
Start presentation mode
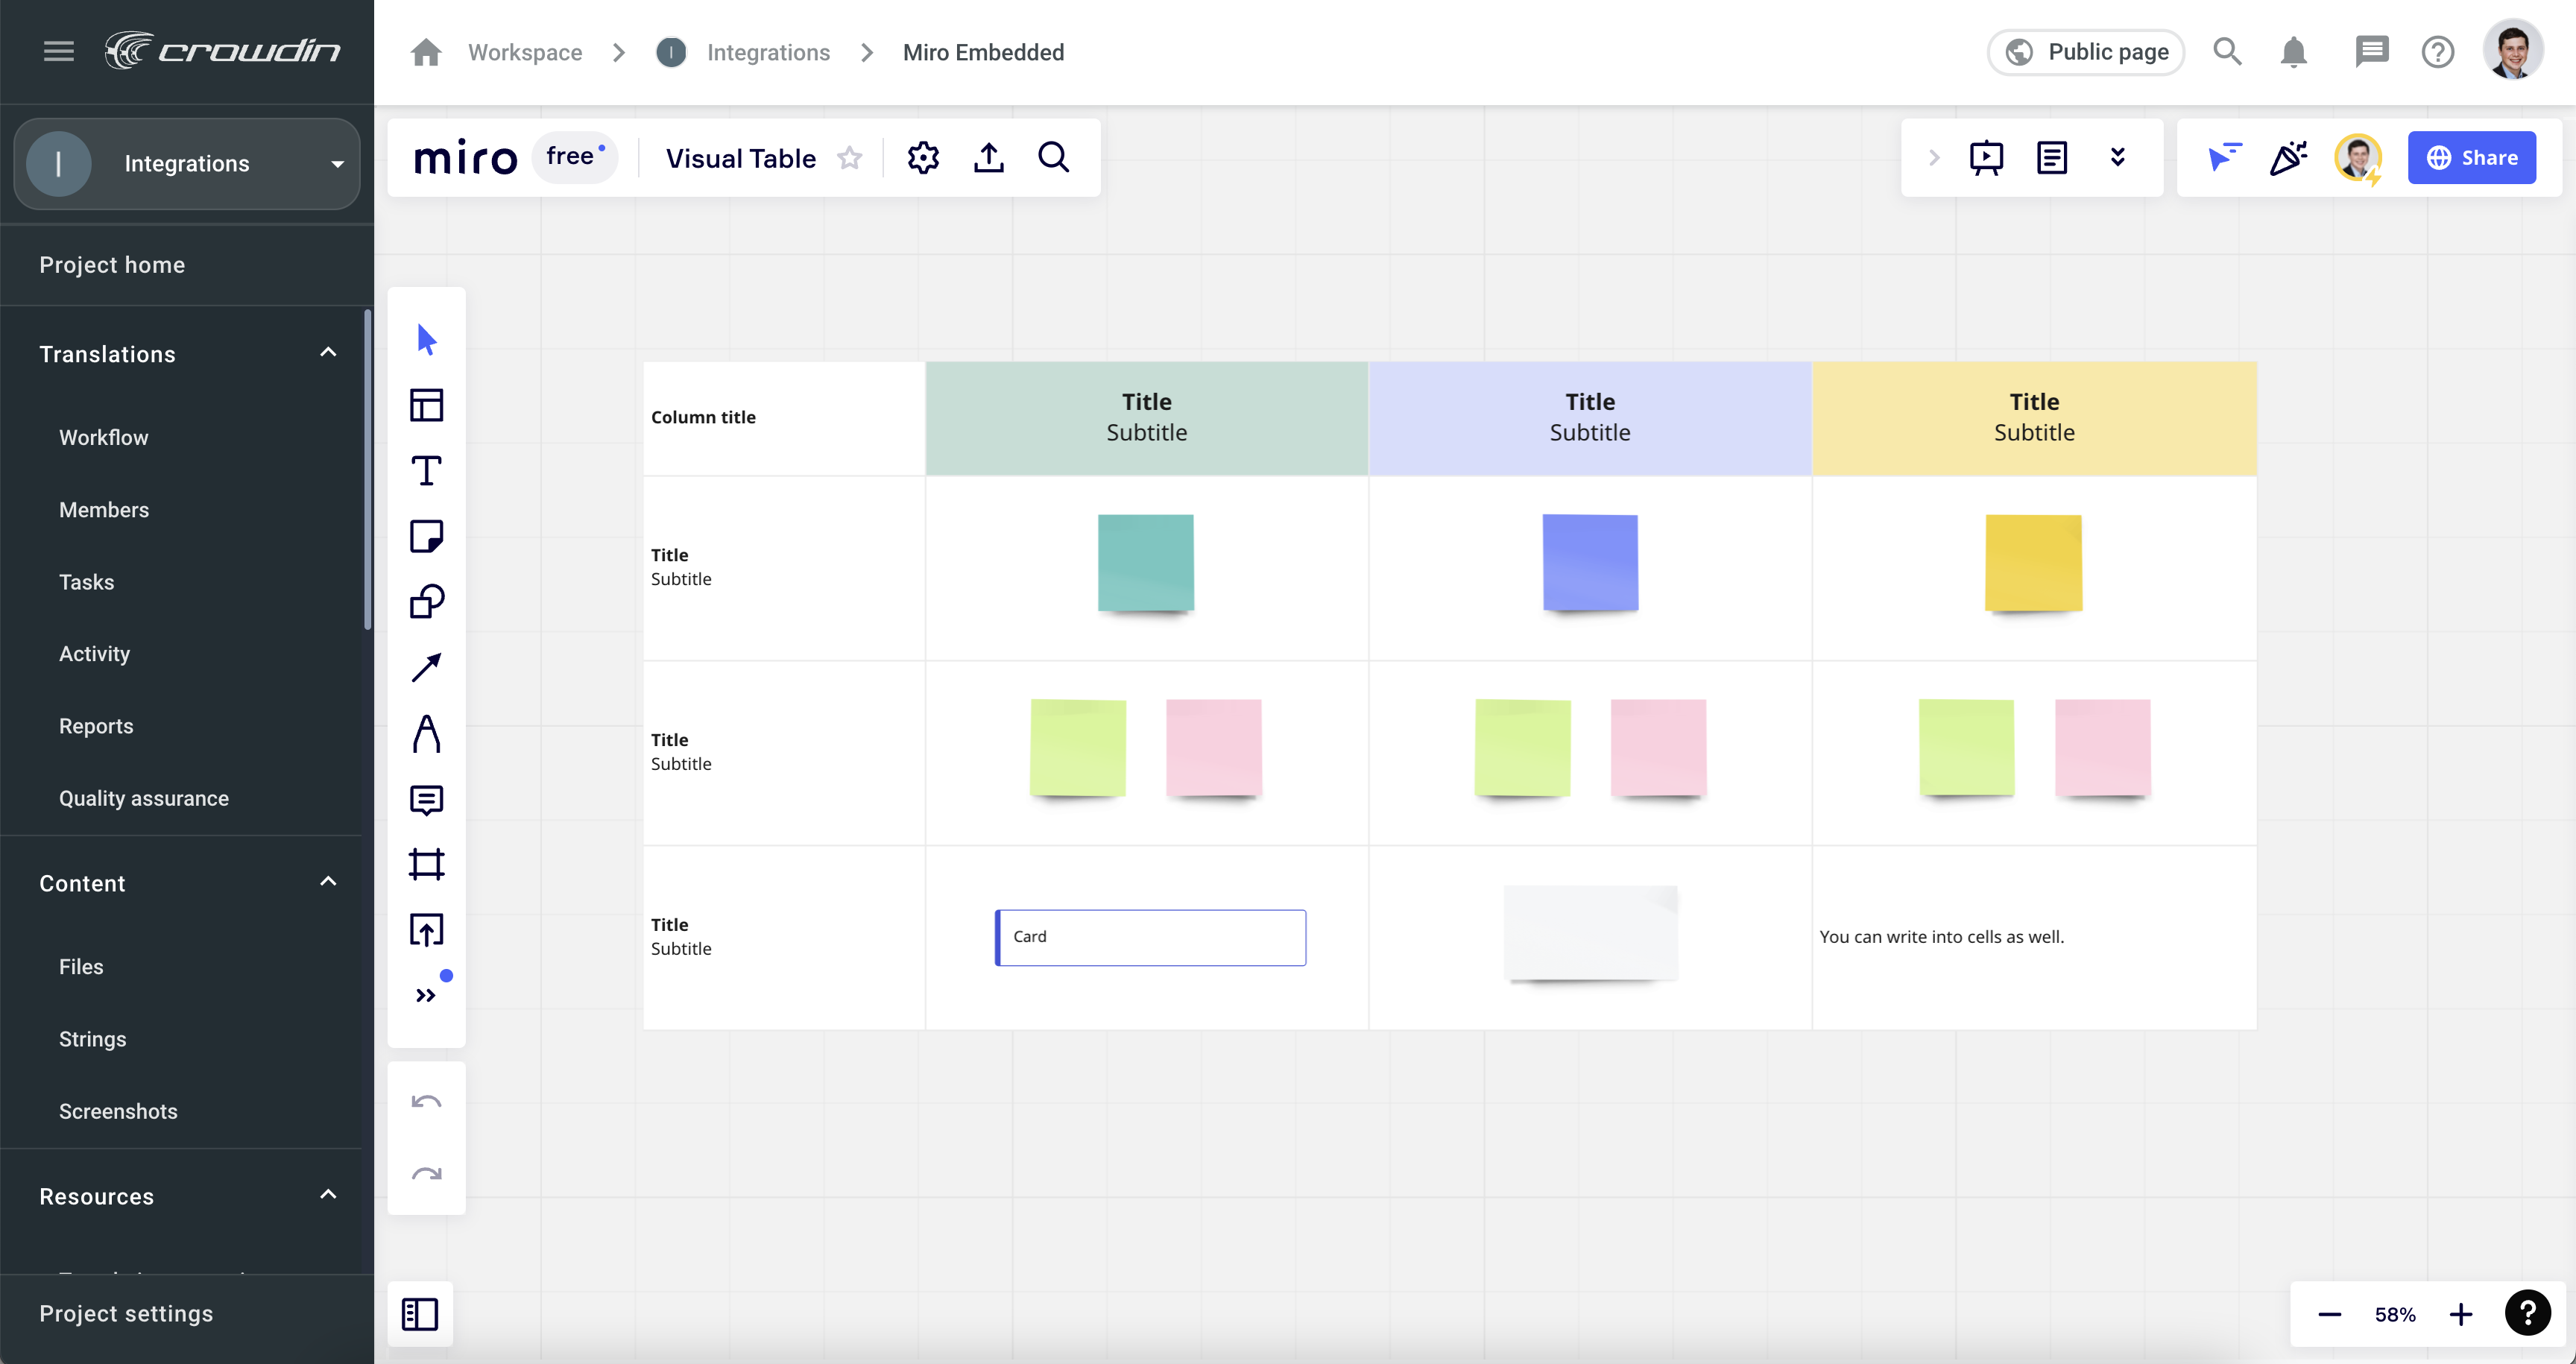pos(1986,157)
